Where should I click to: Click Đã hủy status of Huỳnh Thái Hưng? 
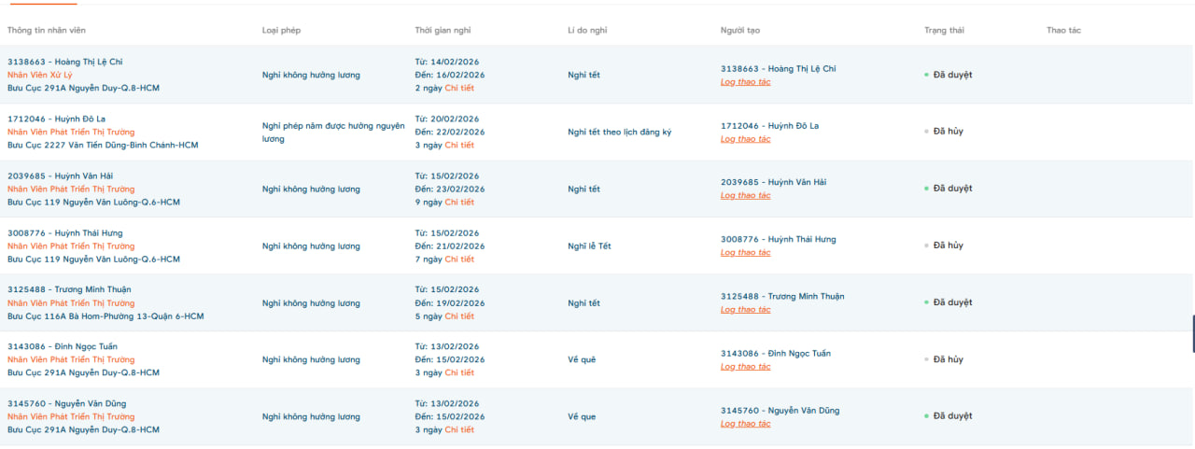(x=949, y=246)
